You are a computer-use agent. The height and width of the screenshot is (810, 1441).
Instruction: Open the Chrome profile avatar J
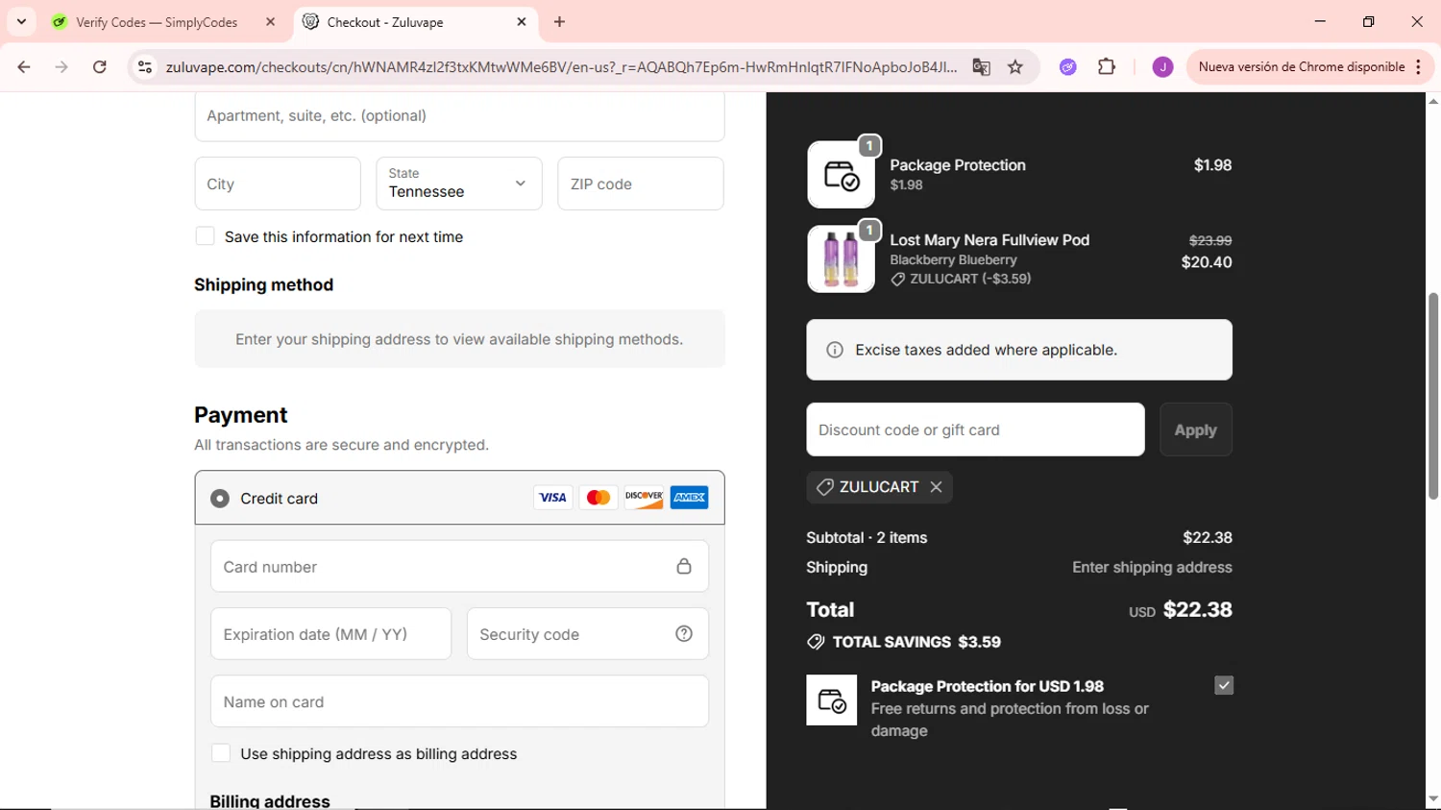(x=1162, y=67)
